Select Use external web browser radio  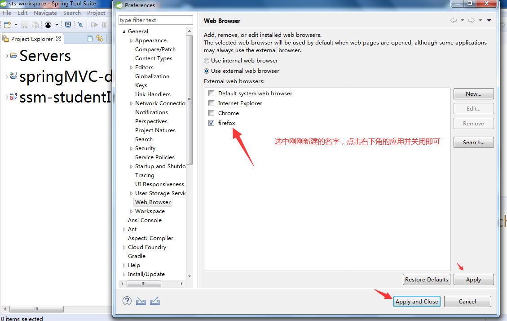207,71
